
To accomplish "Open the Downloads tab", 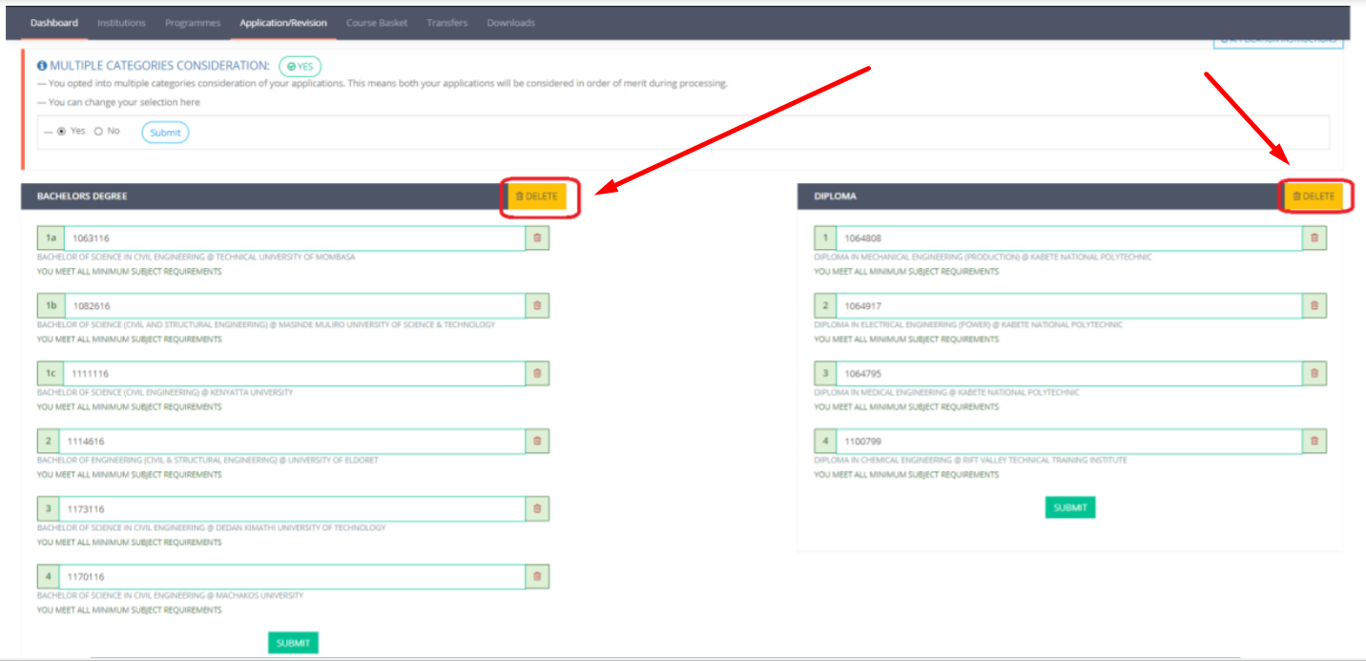I will 510,23.
